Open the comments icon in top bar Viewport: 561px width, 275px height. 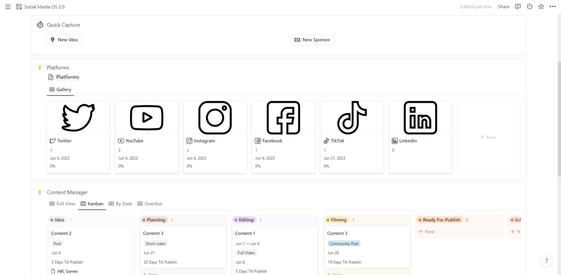click(x=517, y=7)
